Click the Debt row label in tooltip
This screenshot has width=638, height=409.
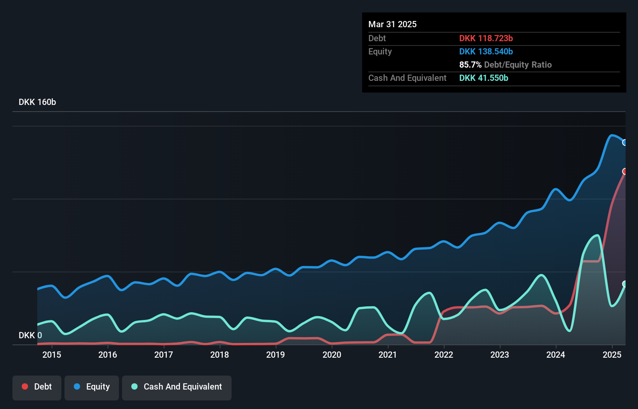coord(377,38)
